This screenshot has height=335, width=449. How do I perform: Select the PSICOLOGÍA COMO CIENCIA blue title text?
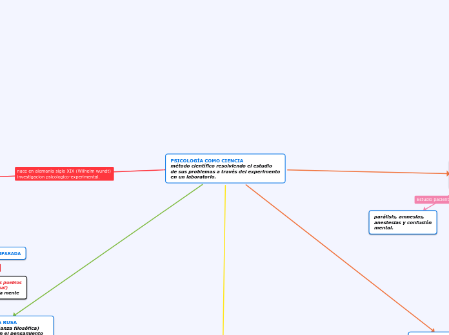[206, 160]
